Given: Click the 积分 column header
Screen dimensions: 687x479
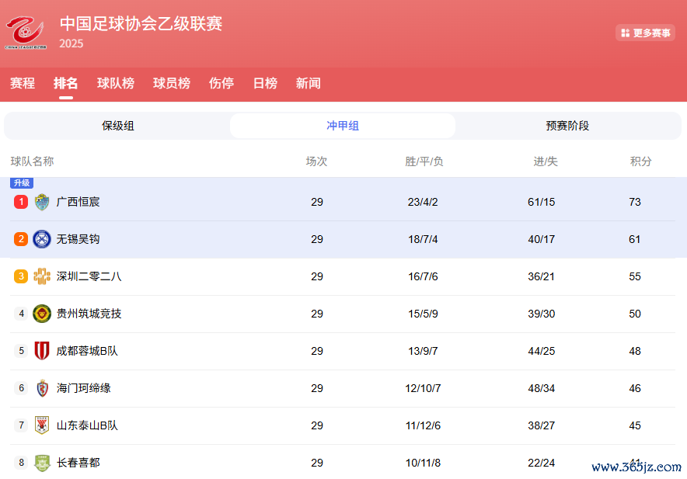Looking at the screenshot, I should pyautogui.click(x=640, y=161).
